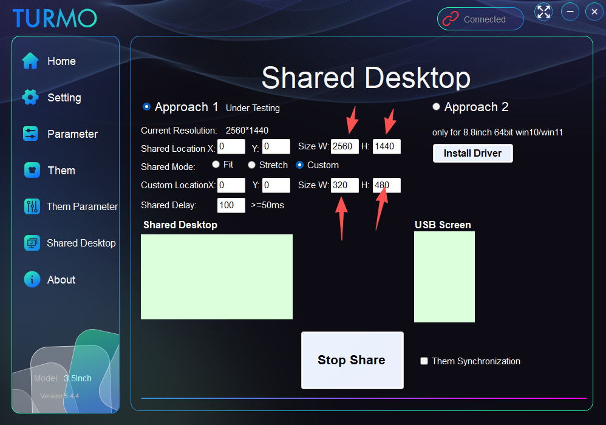
Task: Toggle the fullscreen expand arrows icon
Action: [543, 12]
